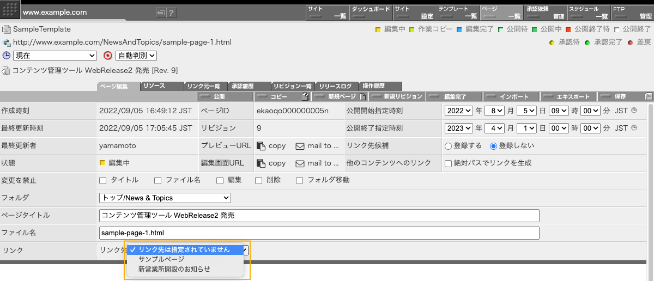The image size is (654, 281).
Task: Select 登録しない radio button
Action: [494, 146]
